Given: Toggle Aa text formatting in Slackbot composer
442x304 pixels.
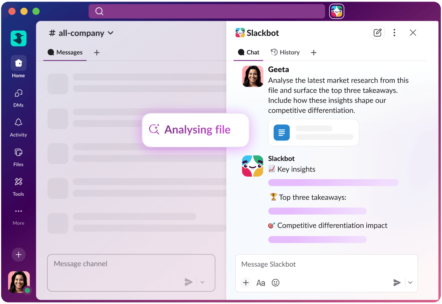Looking at the screenshot, I should [x=261, y=283].
